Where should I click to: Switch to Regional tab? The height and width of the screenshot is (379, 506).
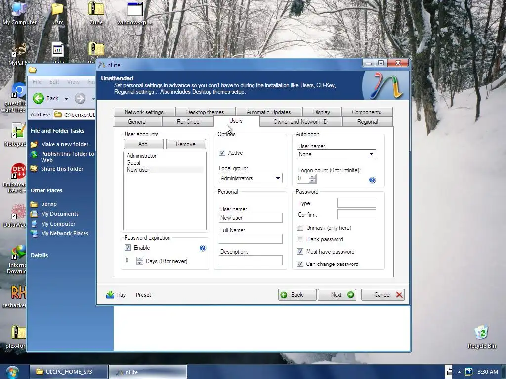point(368,122)
